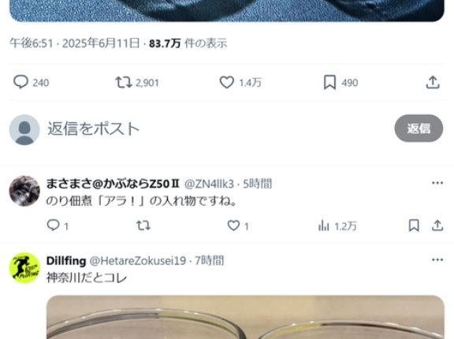Share まさまさ's reply using the upload icon
Viewport: 454px width, 339px height.
coord(437,225)
